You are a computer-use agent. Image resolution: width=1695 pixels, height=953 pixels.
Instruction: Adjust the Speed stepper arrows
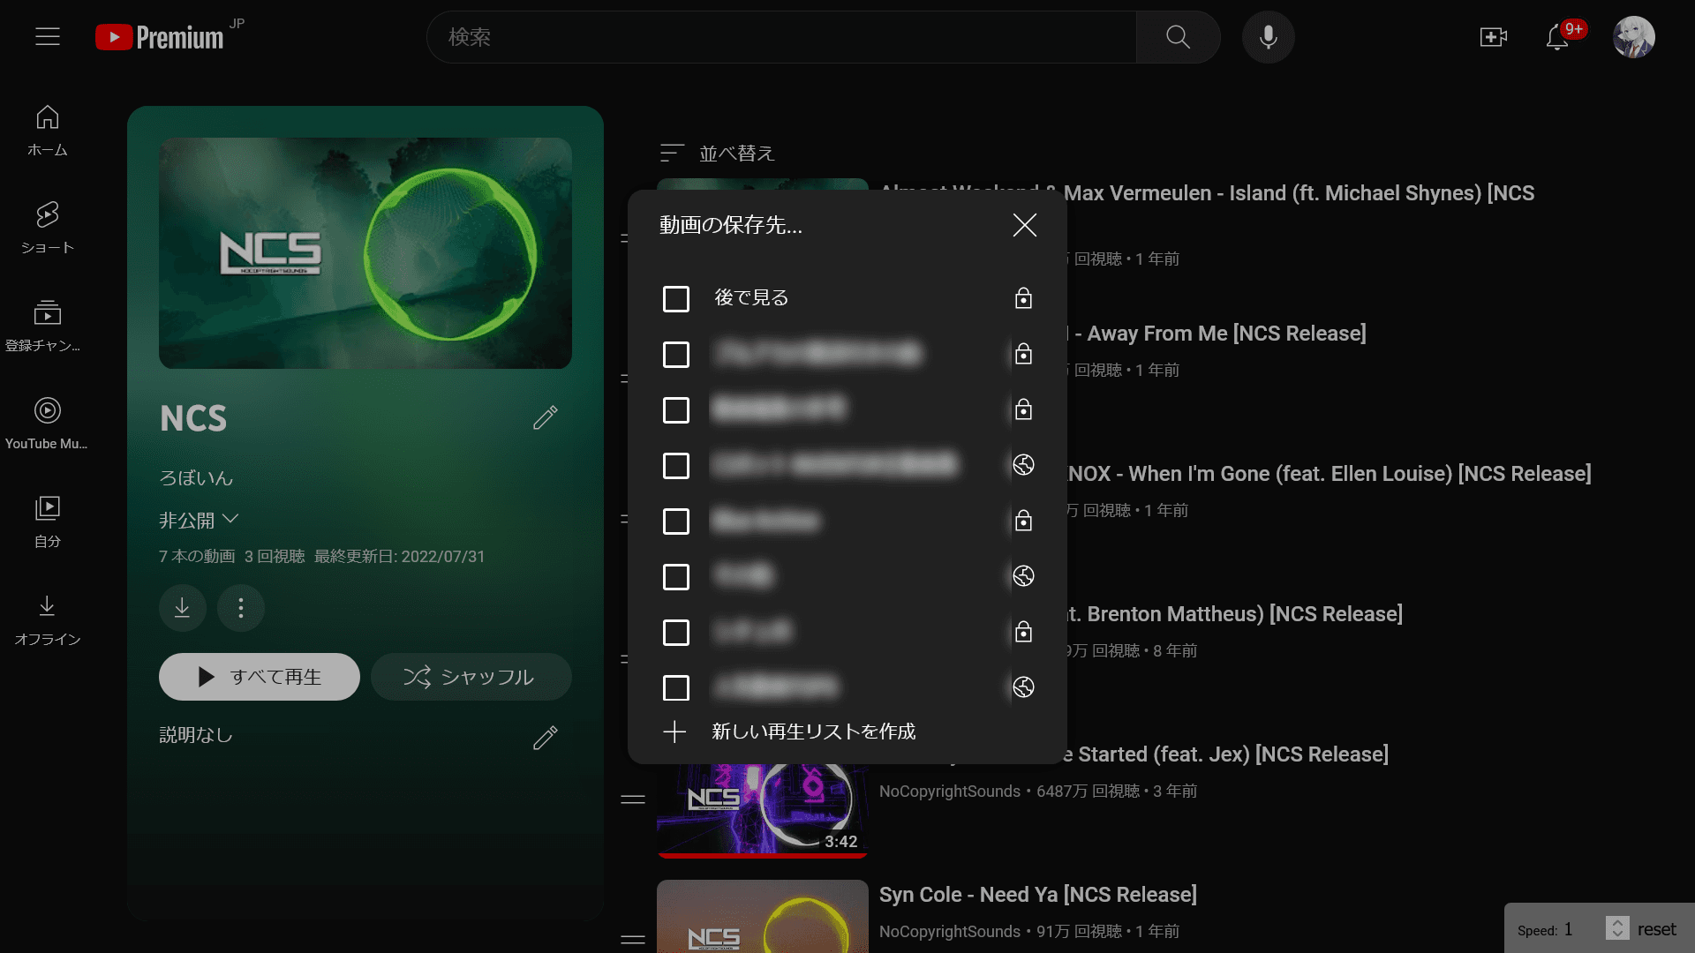1617,928
